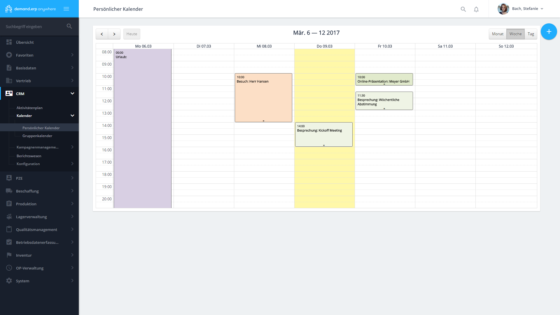The image size is (560, 315).
Task: Switch calendar to Monat view
Action: (x=498, y=34)
